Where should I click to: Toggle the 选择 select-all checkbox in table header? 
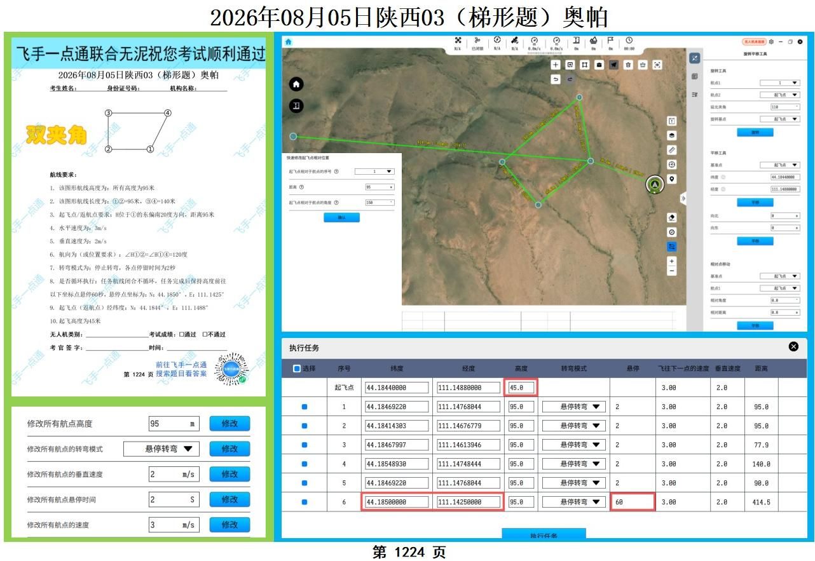click(x=297, y=368)
